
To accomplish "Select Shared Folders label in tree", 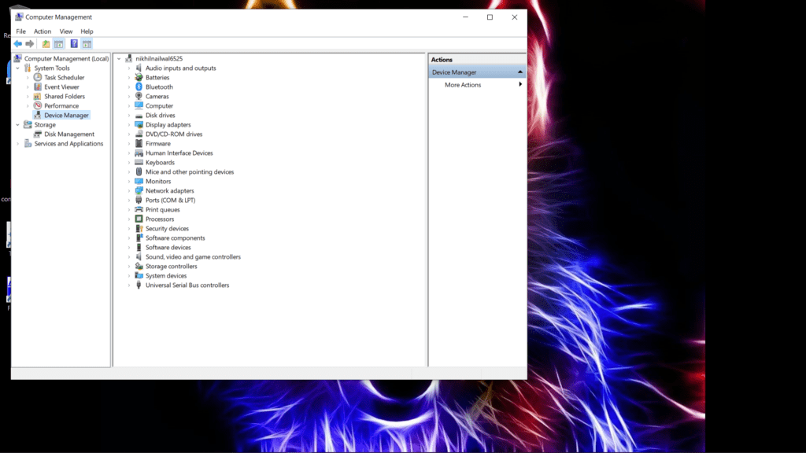I will [65, 96].
